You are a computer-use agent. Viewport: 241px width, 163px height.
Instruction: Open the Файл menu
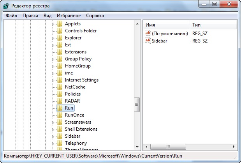[x=11, y=16]
